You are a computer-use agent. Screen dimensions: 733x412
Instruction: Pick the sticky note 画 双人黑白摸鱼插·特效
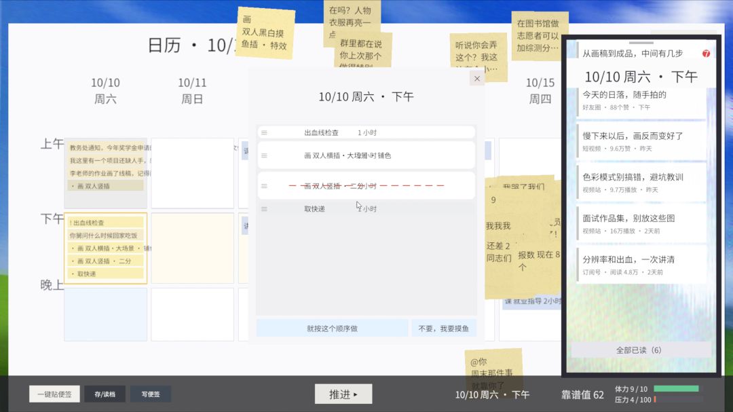click(265, 33)
